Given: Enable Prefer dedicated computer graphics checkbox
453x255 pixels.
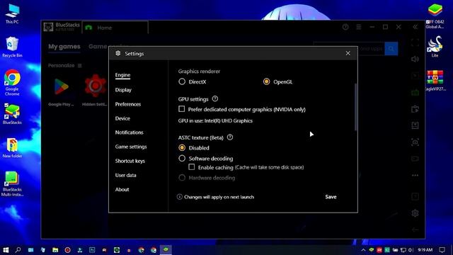Looking at the screenshot, I should pyautogui.click(x=182, y=109).
